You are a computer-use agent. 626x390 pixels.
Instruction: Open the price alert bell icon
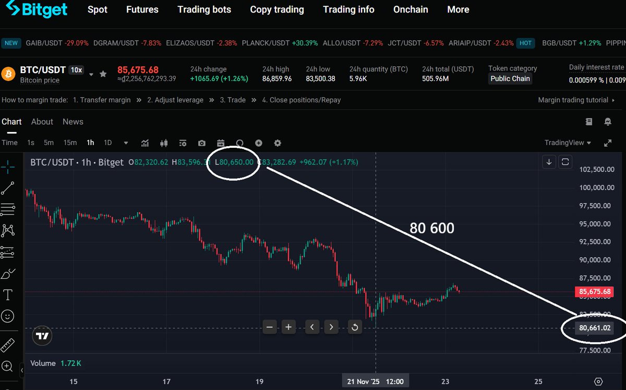(x=608, y=122)
